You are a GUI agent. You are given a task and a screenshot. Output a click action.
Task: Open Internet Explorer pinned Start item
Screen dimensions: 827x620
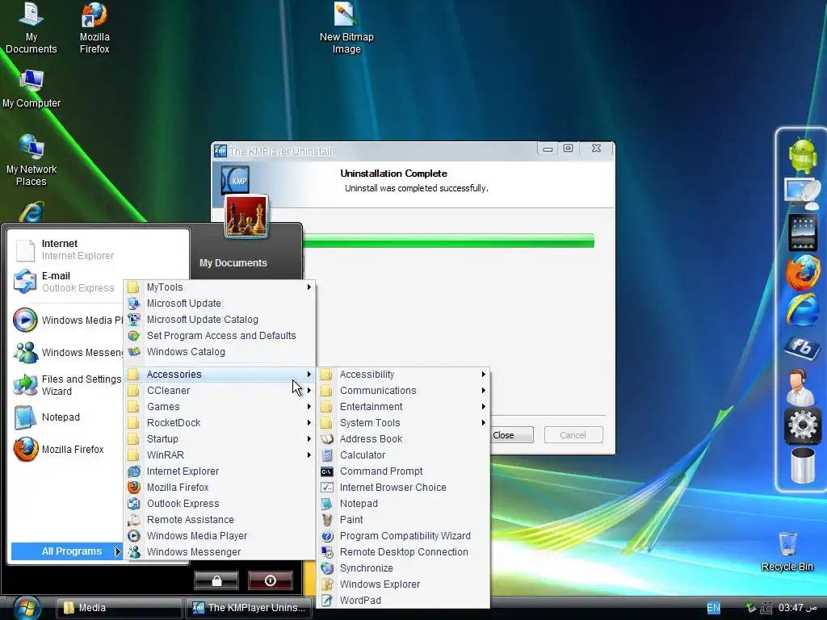pos(99,249)
